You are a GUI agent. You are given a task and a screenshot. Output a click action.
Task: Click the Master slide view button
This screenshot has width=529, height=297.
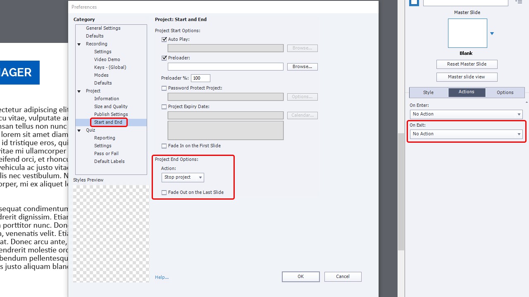tap(467, 77)
